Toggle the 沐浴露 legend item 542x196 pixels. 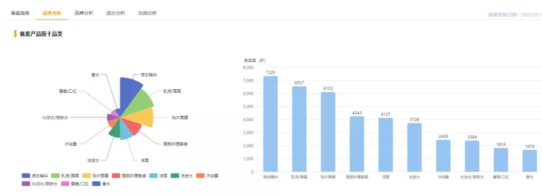tap(207, 175)
